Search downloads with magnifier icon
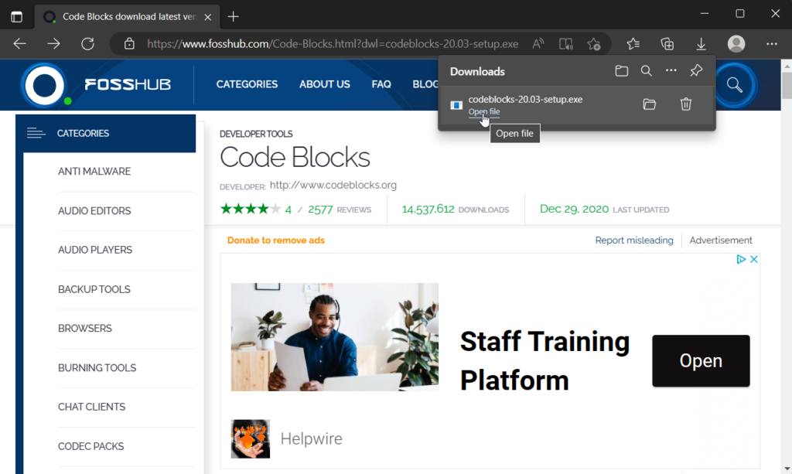The width and height of the screenshot is (792, 474). click(646, 71)
